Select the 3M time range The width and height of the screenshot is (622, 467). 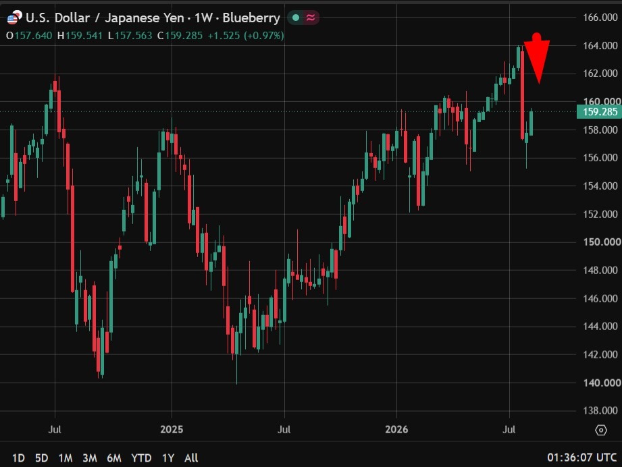(90, 458)
